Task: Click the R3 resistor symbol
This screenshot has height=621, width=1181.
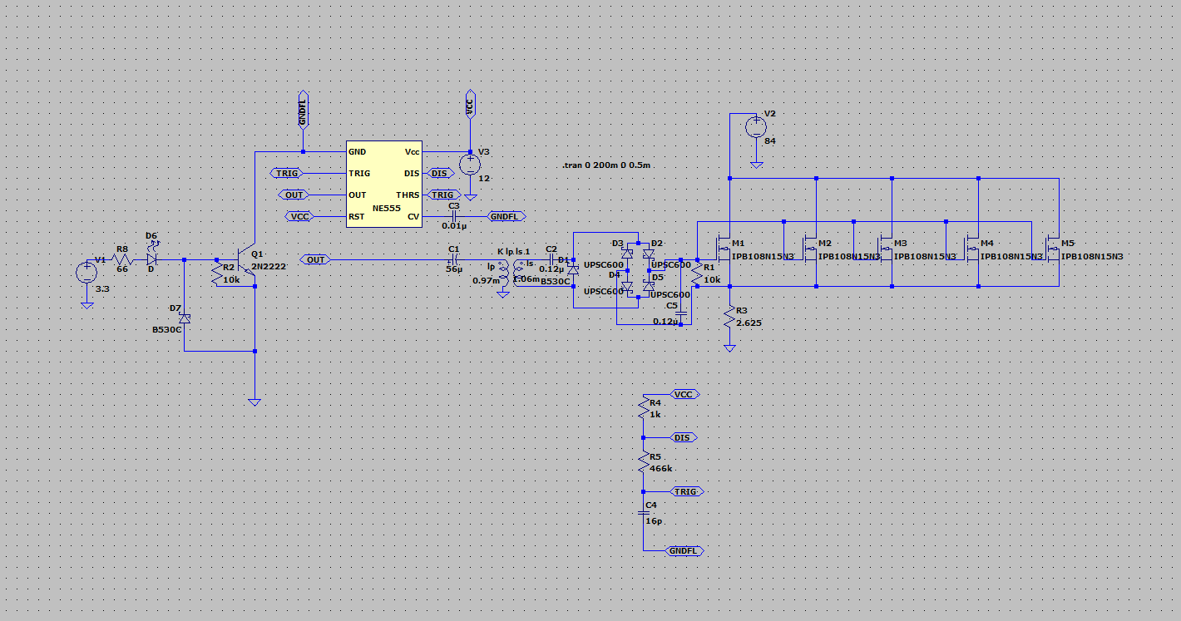Action: tap(729, 316)
